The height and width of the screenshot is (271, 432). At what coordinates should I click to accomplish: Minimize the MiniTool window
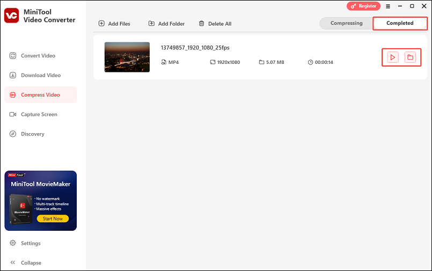click(x=400, y=6)
